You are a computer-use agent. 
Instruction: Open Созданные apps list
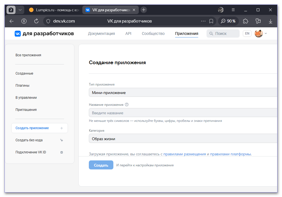[24, 73]
